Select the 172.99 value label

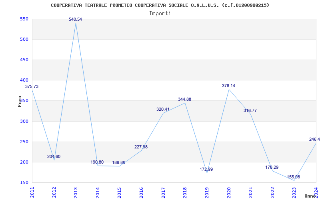pyautogui.click(x=206, y=169)
